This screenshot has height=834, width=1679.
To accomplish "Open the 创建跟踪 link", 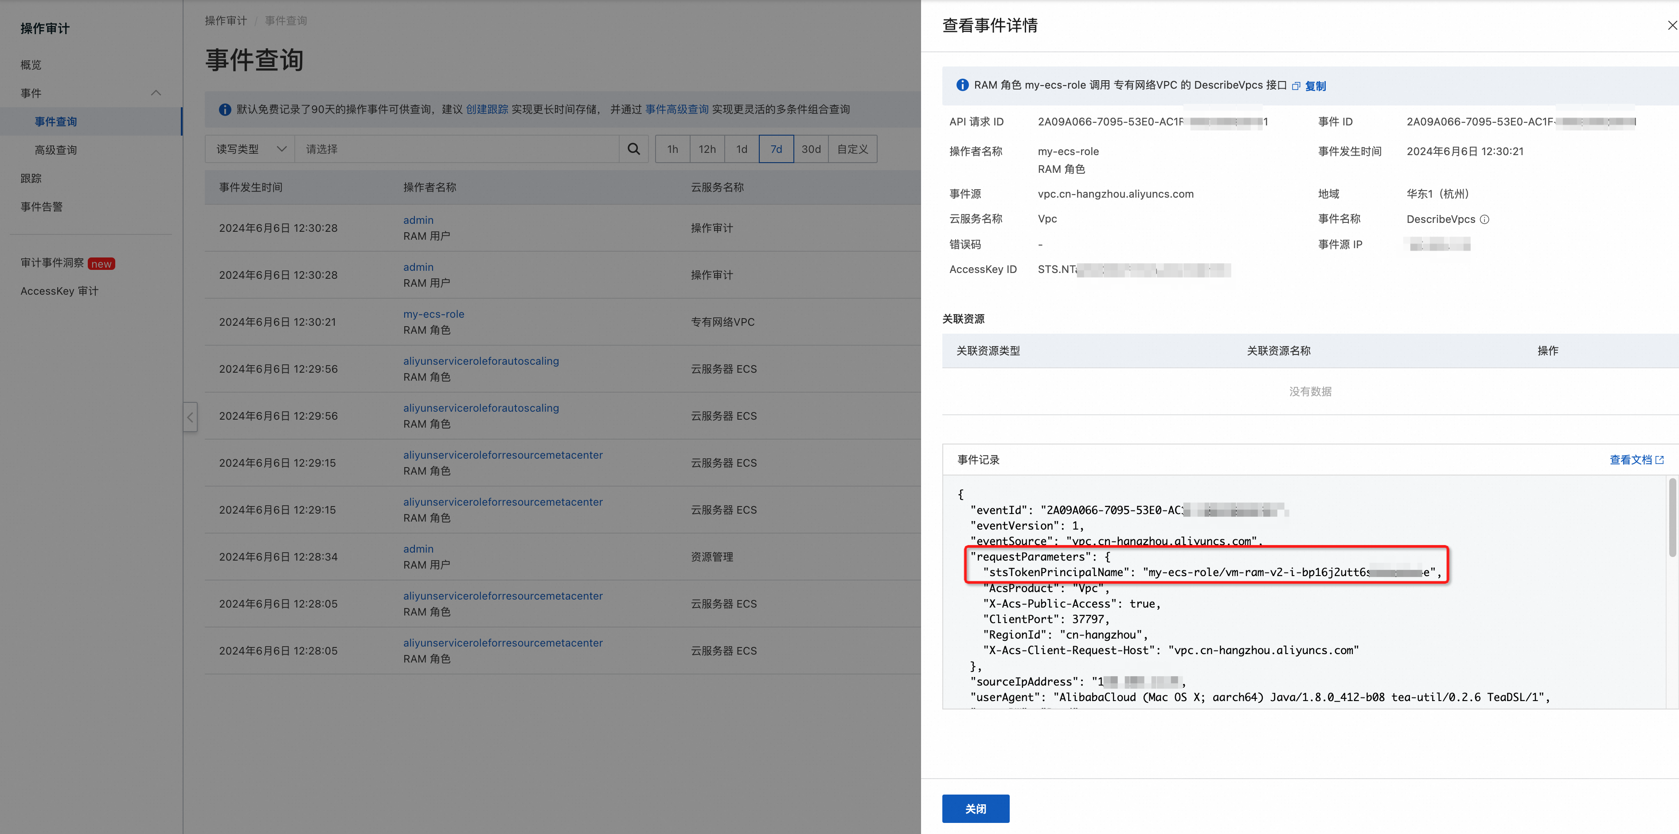I will tap(486, 109).
